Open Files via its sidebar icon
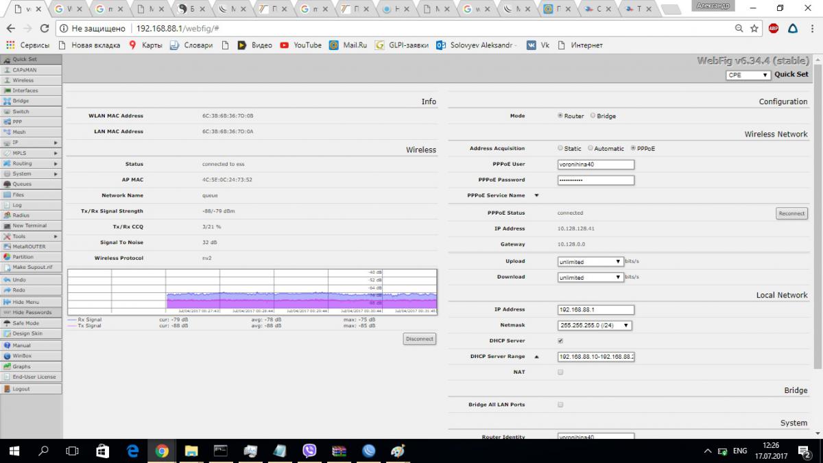 6,195
